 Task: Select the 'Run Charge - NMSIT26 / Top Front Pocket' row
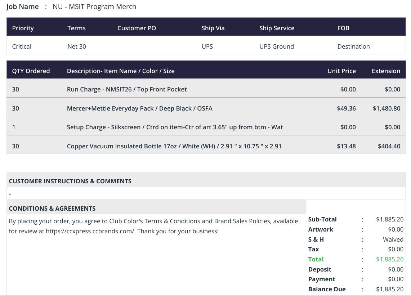[x=206, y=88]
